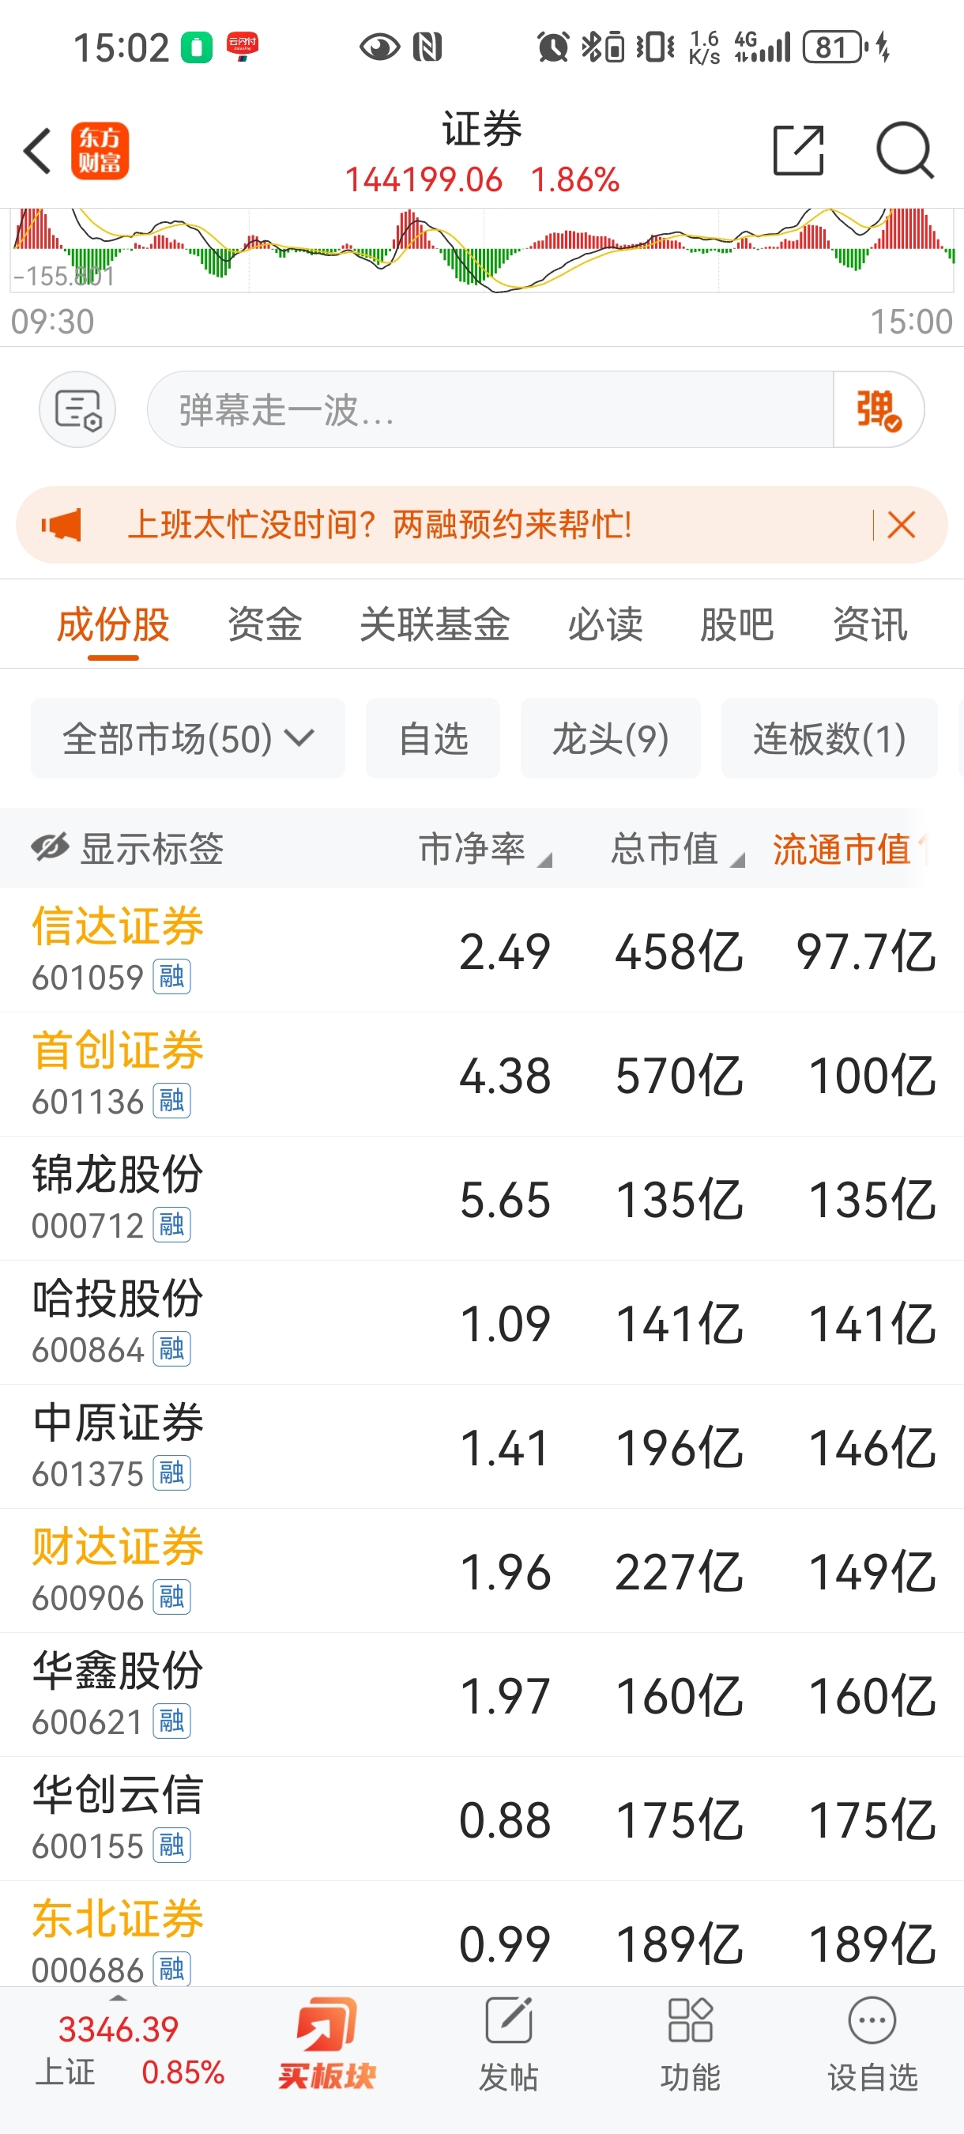Select the 连板数(1) filter button
964x2134 pixels.
pyautogui.click(x=829, y=738)
